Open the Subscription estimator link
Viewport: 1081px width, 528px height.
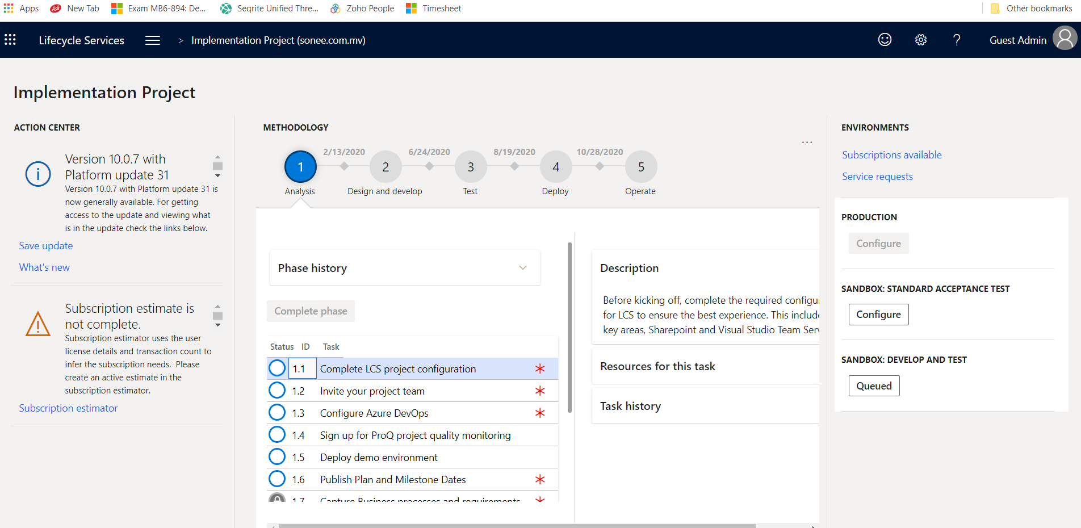pyautogui.click(x=68, y=408)
